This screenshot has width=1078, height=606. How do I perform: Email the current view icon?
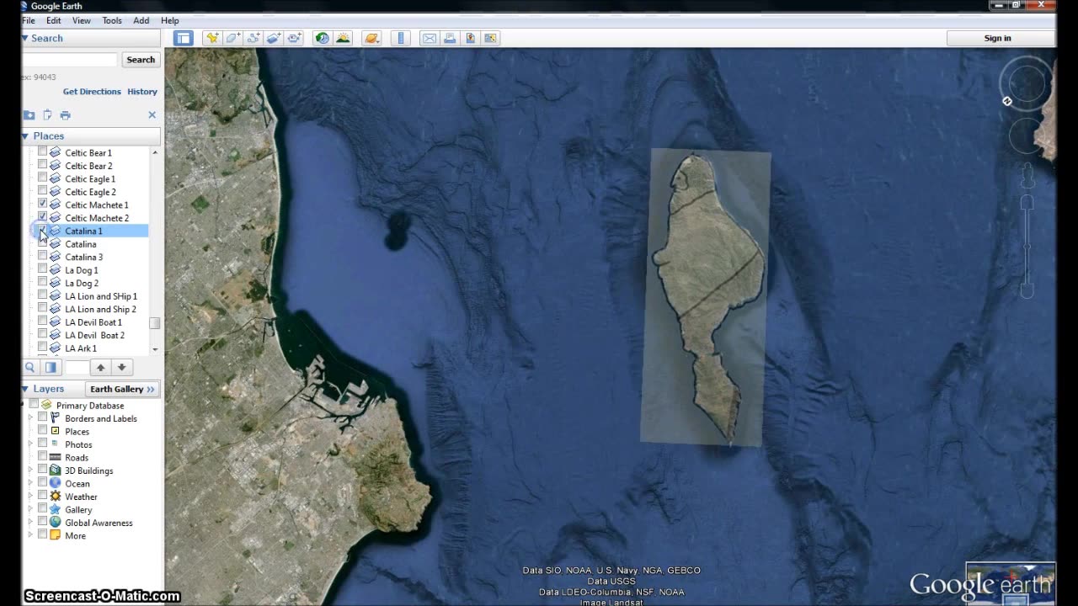pyautogui.click(x=430, y=38)
